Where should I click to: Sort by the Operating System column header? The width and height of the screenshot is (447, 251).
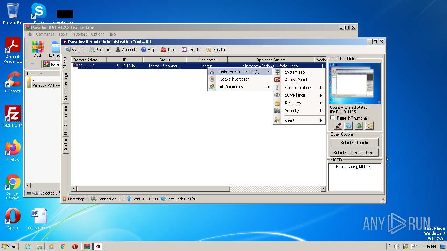[271, 60]
